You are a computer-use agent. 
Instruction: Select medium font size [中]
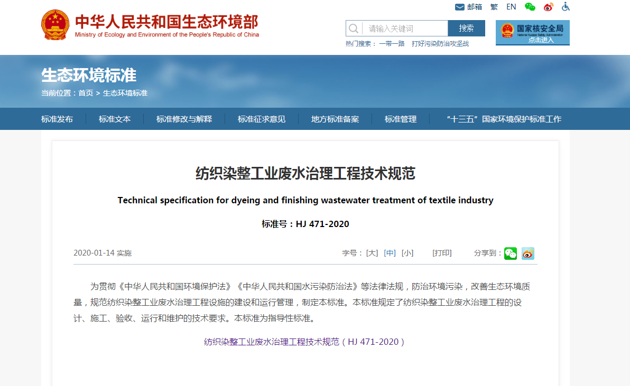390,253
